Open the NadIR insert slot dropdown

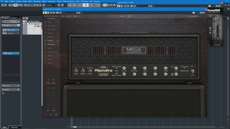click(x=18, y=53)
